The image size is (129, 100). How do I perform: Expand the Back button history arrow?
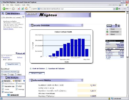[10, 9]
